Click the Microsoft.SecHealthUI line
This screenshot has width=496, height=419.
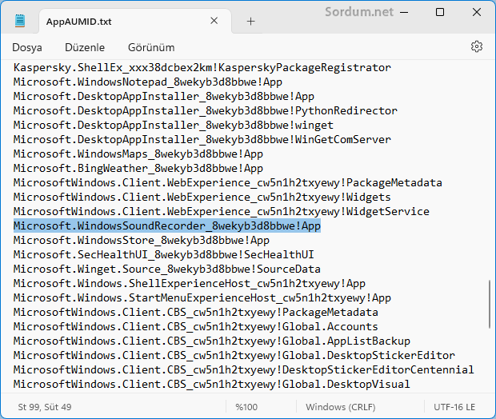[x=164, y=255]
